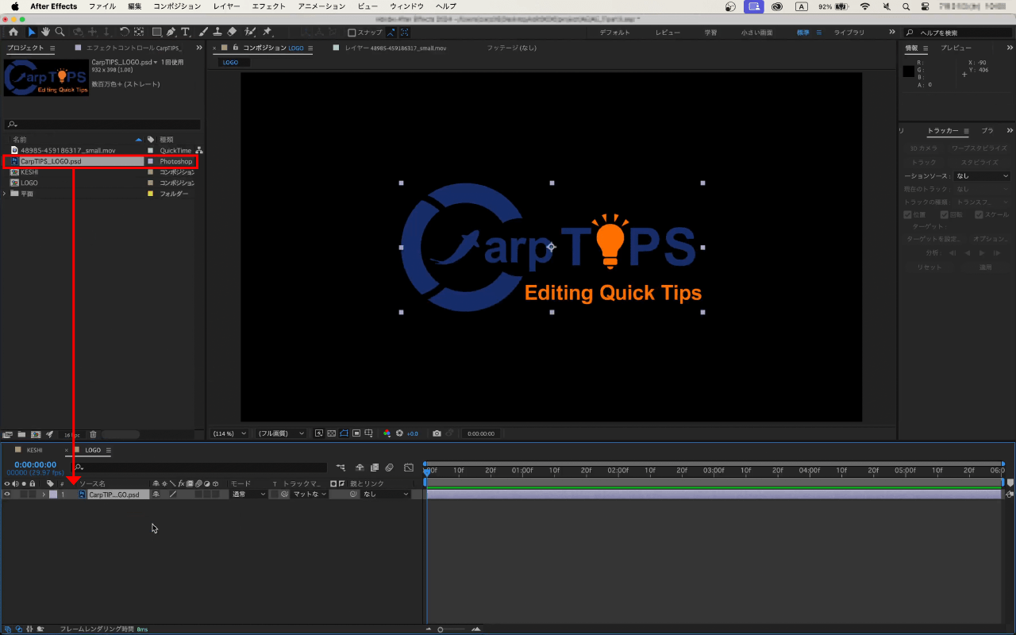Image resolution: width=1016 pixels, height=635 pixels.
Task: Select the Puppet Pin tool
Action: (x=267, y=33)
